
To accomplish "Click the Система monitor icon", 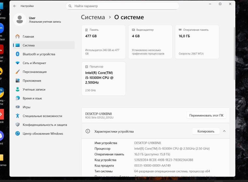I will (18, 45).
